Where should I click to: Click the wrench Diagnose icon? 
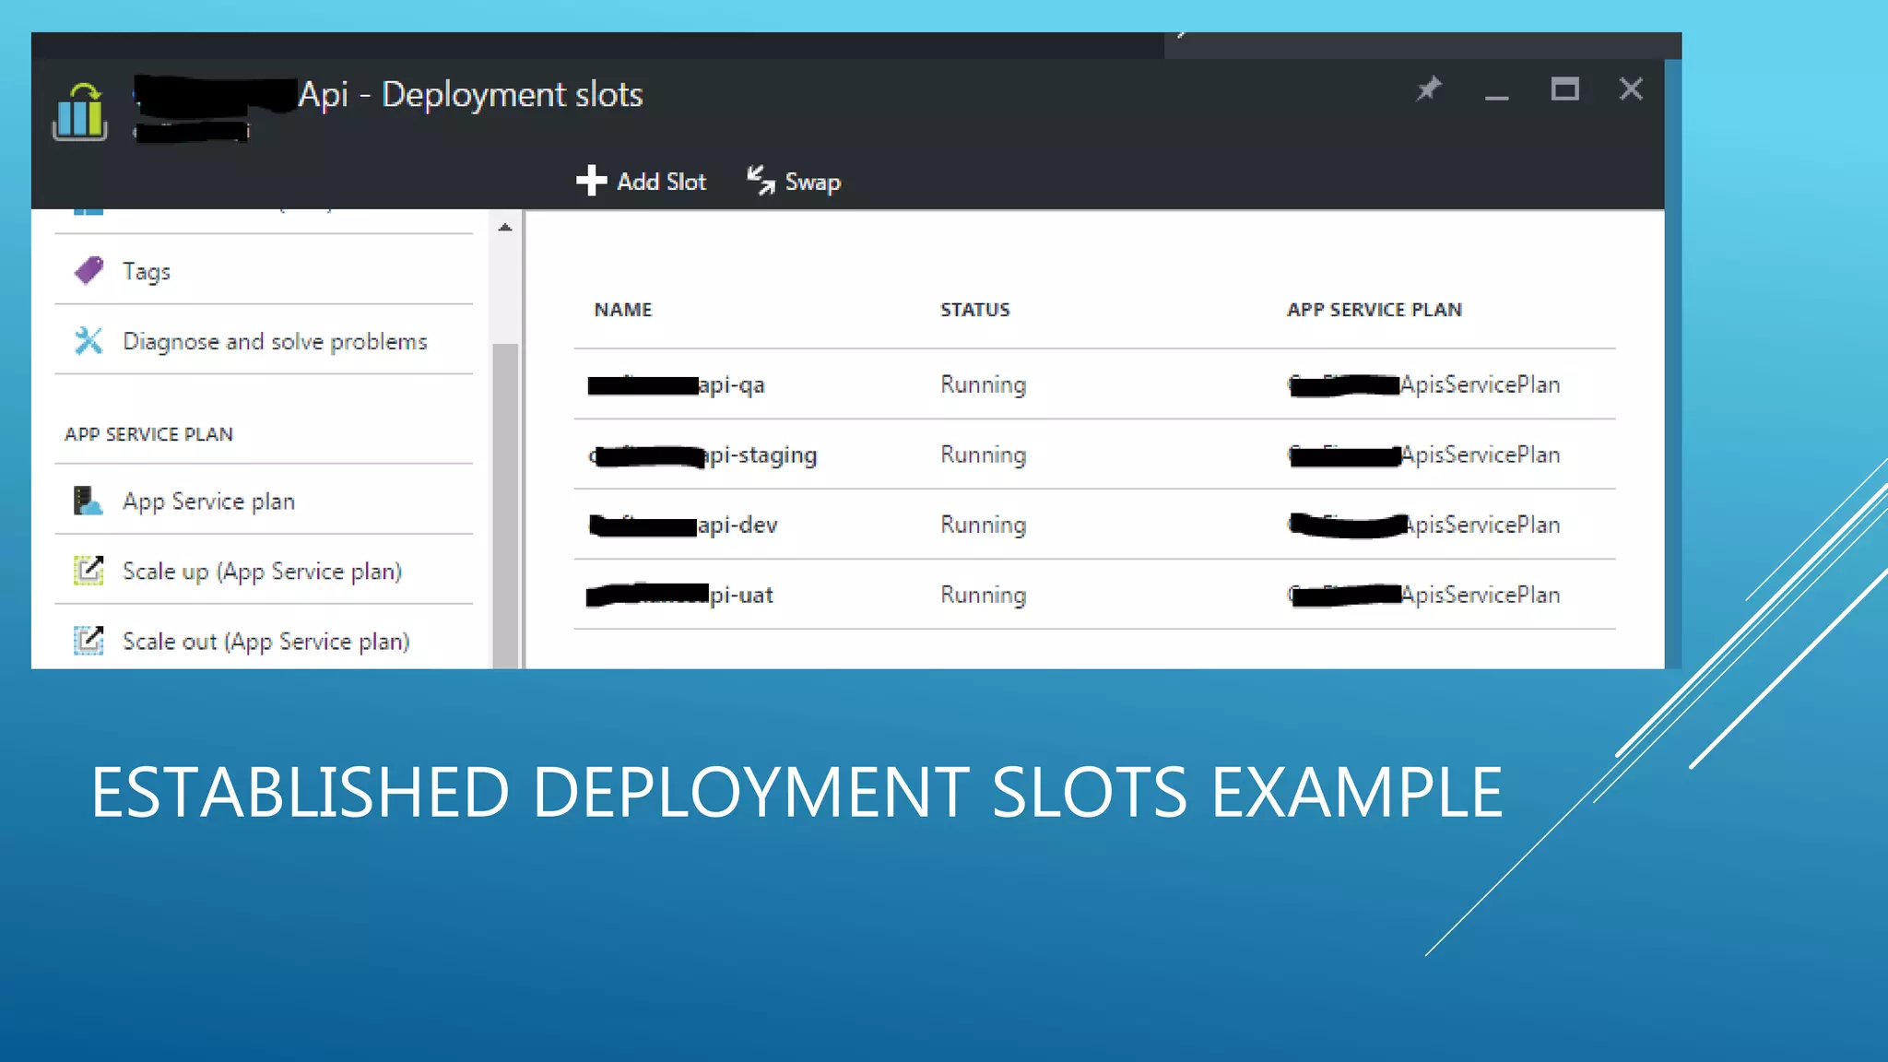tap(88, 341)
